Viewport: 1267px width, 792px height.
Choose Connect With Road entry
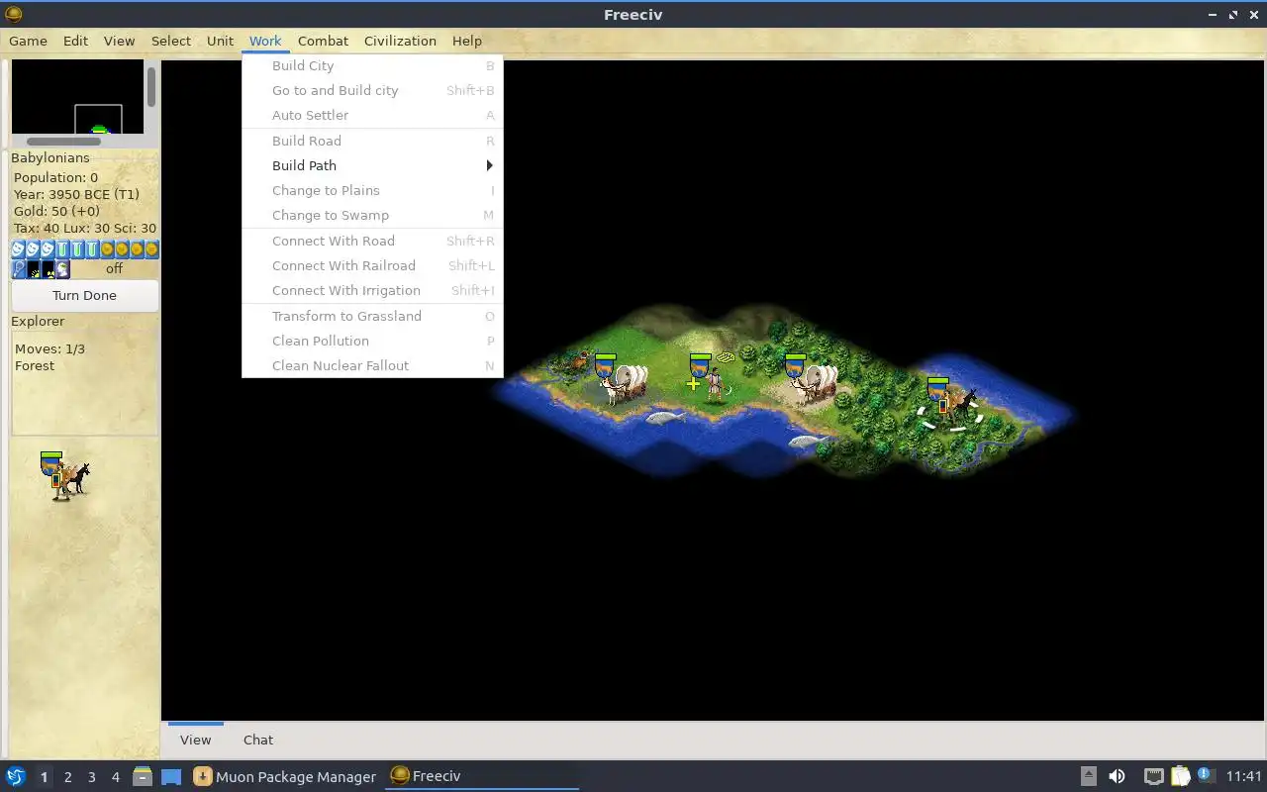pyautogui.click(x=372, y=241)
